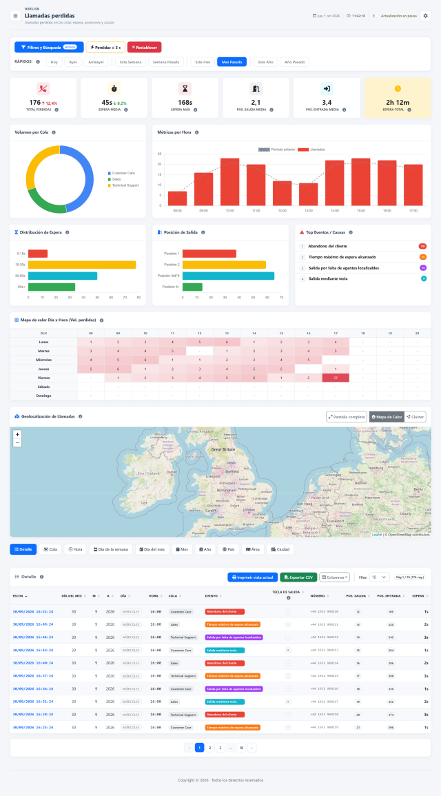The image size is (441, 796).
Task: Click the Restablecer button
Action: pyautogui.click(x=144, y=48)
